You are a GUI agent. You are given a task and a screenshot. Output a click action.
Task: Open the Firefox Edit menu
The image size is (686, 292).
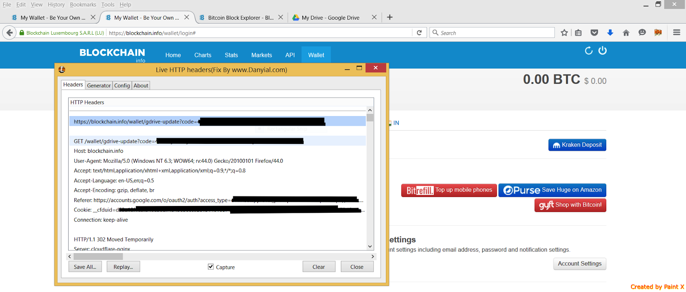pos(21,5)
